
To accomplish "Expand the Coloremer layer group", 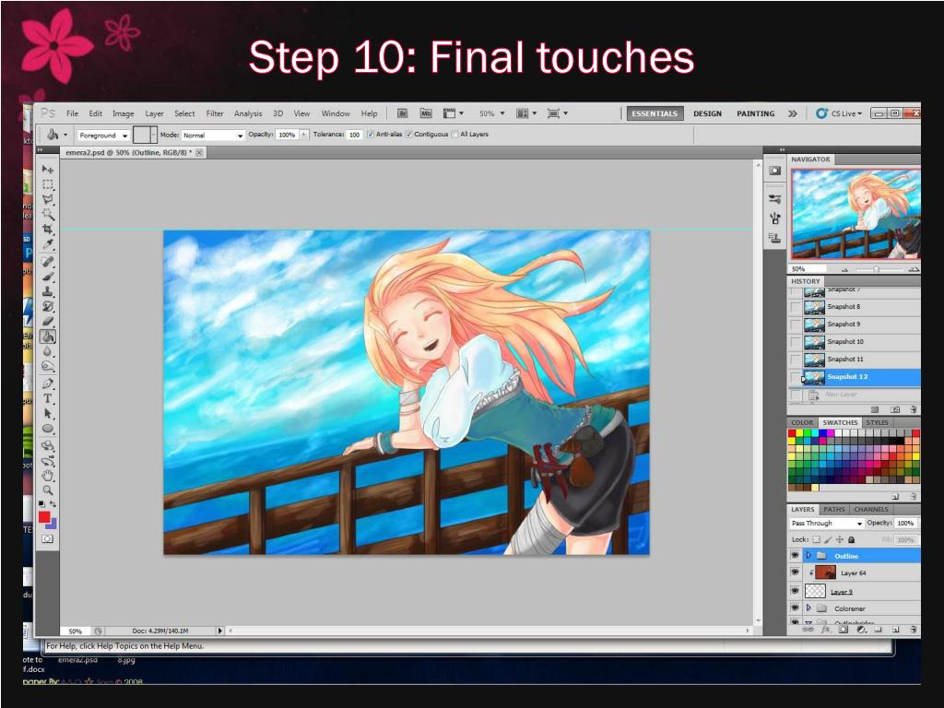I will 808,608.
